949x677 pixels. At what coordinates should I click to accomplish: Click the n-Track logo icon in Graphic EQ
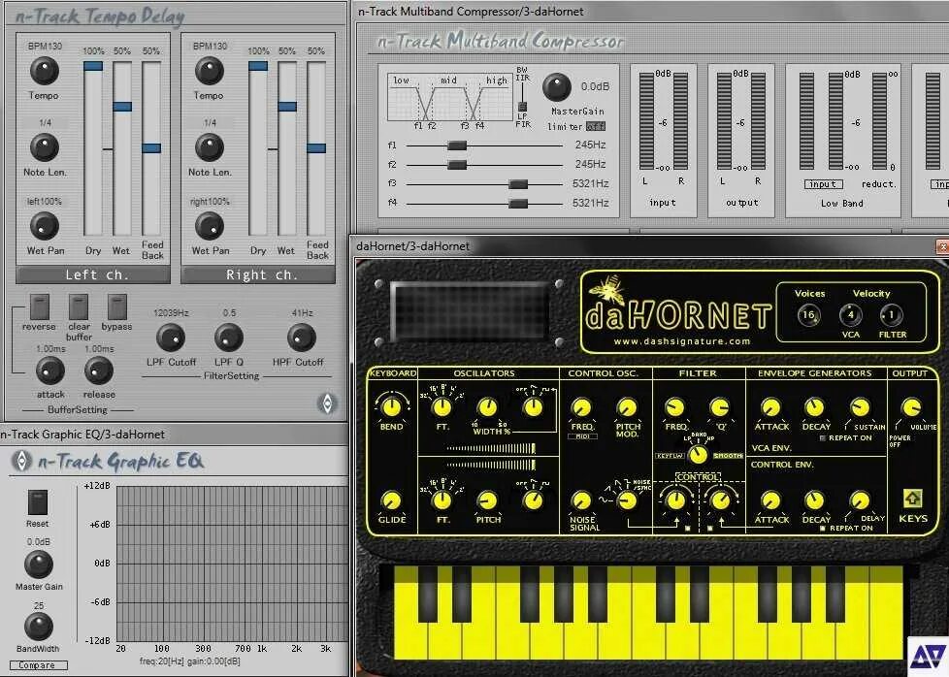(21, 461)
